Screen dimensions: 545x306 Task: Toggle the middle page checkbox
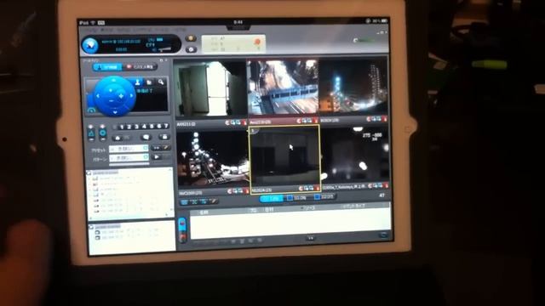coord(290,197)
